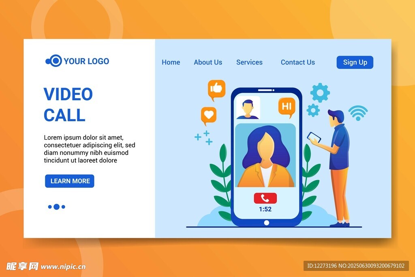This screenshot has width=415, height=277.
Task: Open the Services menu link
Action: pos(249,62)
